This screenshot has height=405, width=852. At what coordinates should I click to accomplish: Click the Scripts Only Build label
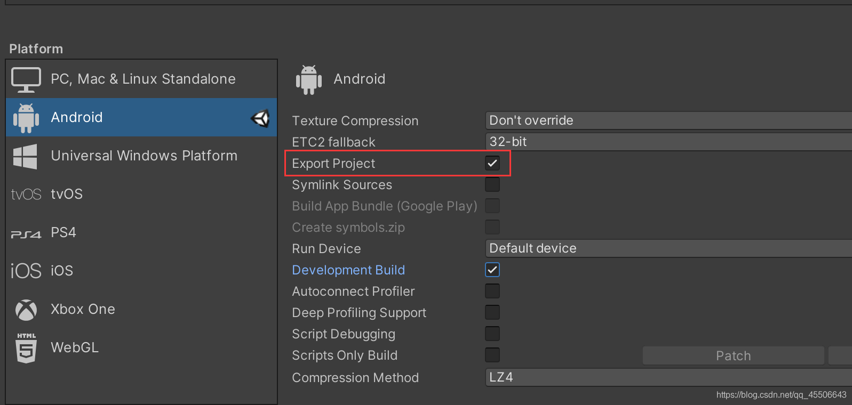(345, 355)
